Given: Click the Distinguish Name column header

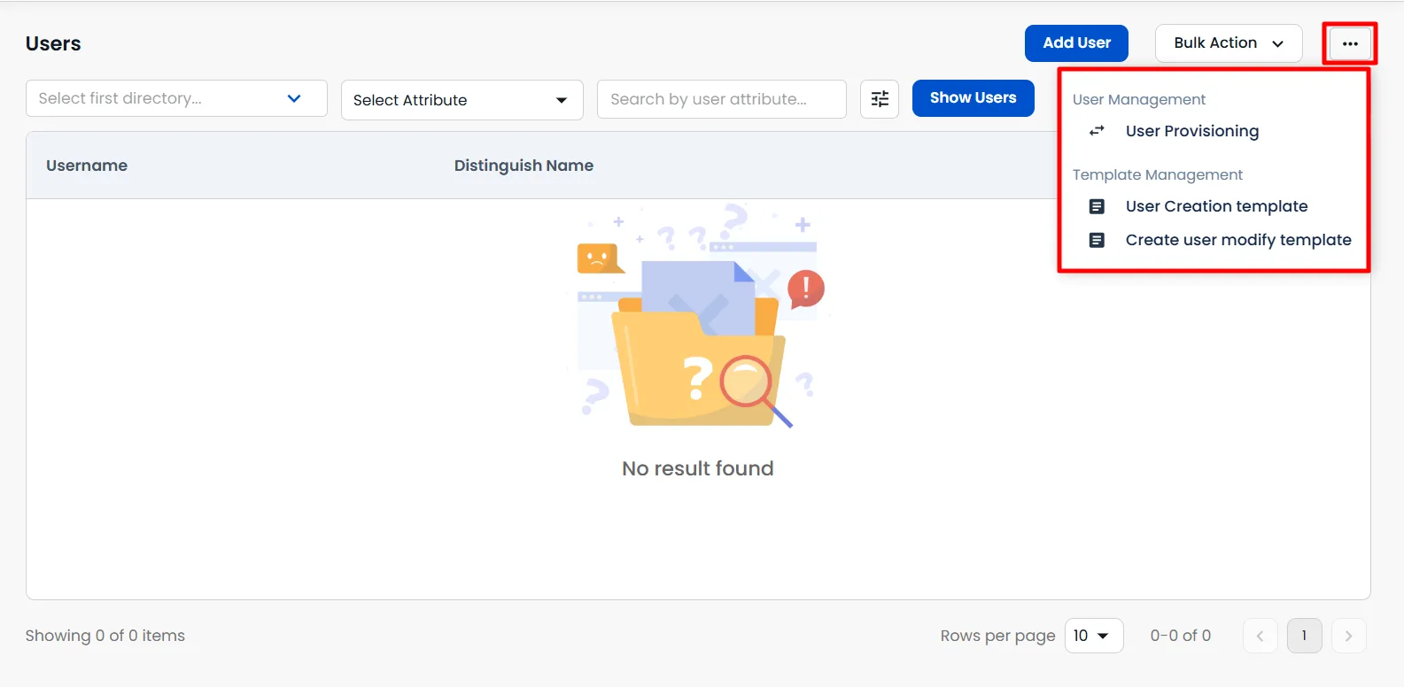Looking at the screenshot, I should click(x=524, y=166).
